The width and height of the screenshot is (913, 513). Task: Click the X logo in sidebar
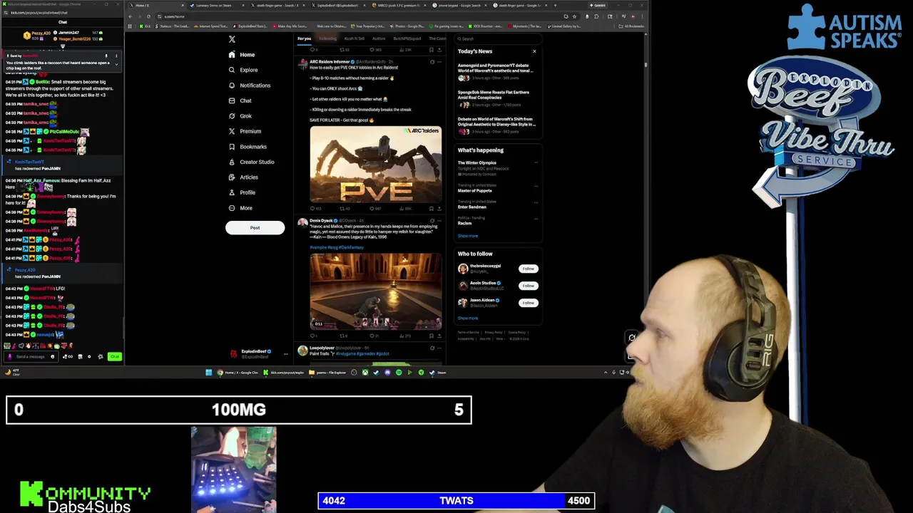232,39
